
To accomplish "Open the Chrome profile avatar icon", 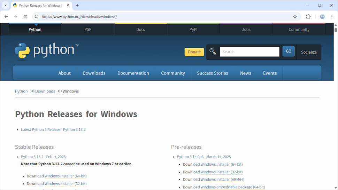I will coord(322,17).
